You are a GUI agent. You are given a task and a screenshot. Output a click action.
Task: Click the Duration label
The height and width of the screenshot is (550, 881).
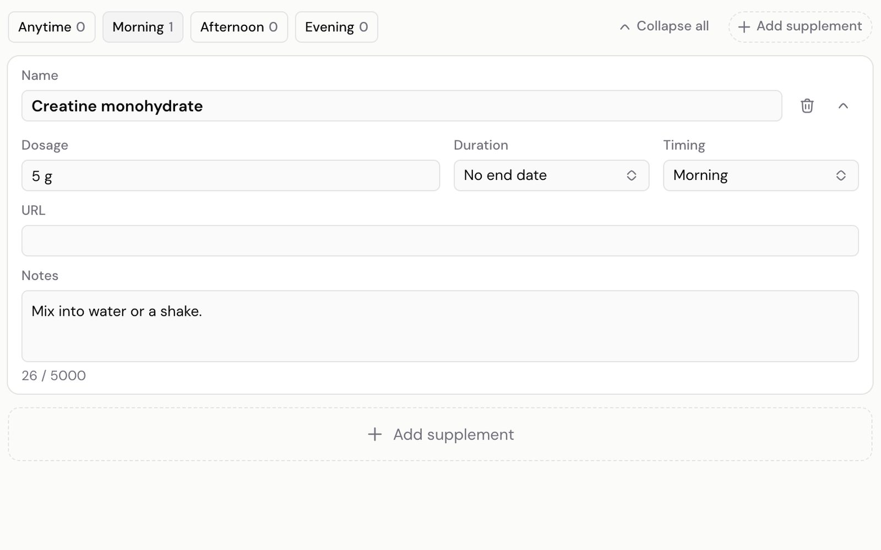click(481, 145)
